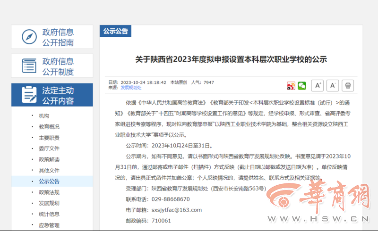The image size is (378, 231).
Task: Click the 人气: 7947 view count
Action: (203, 82)
